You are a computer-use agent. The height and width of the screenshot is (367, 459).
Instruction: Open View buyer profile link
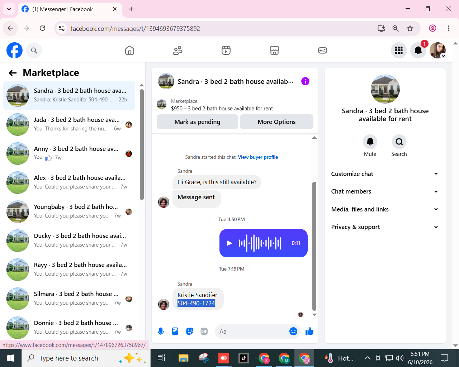258,157
